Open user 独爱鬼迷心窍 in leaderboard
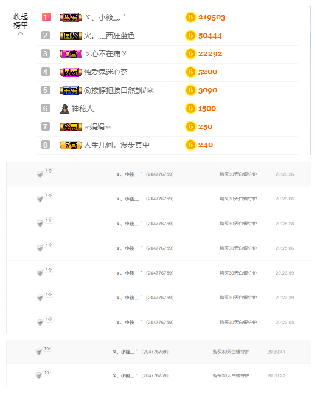This screenshot has height=393, width=317. pyautogui.click(x=106, y=72)
